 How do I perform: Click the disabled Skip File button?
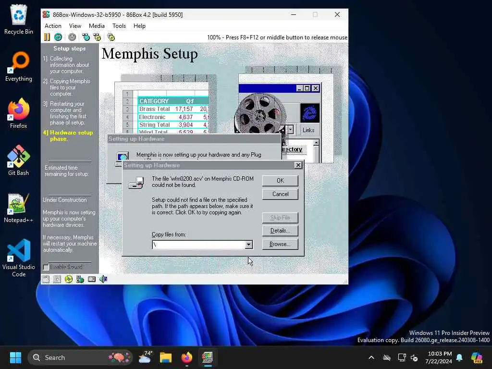pyautogui.click(x=280, y=218)
